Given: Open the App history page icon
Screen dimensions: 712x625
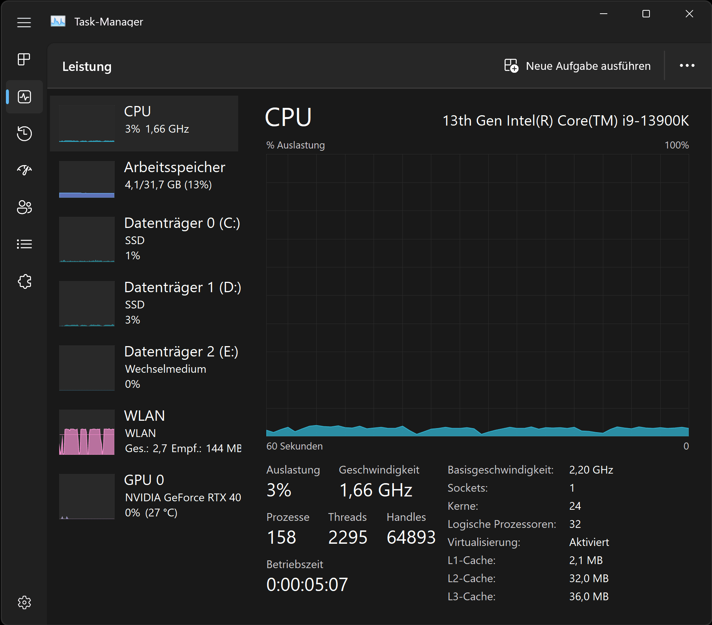Looking at the screenshot, I should [x=24, y=133].
